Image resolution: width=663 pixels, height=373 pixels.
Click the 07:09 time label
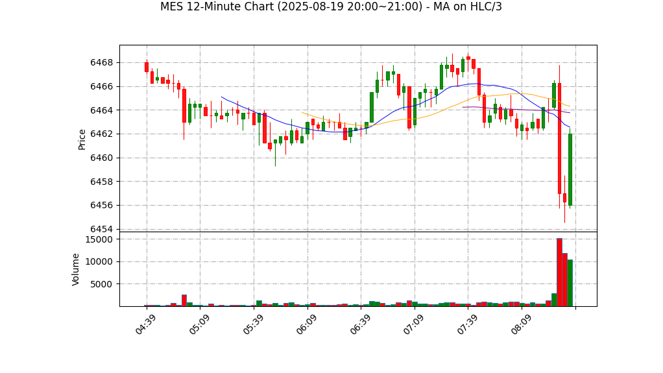coord(413,325)
